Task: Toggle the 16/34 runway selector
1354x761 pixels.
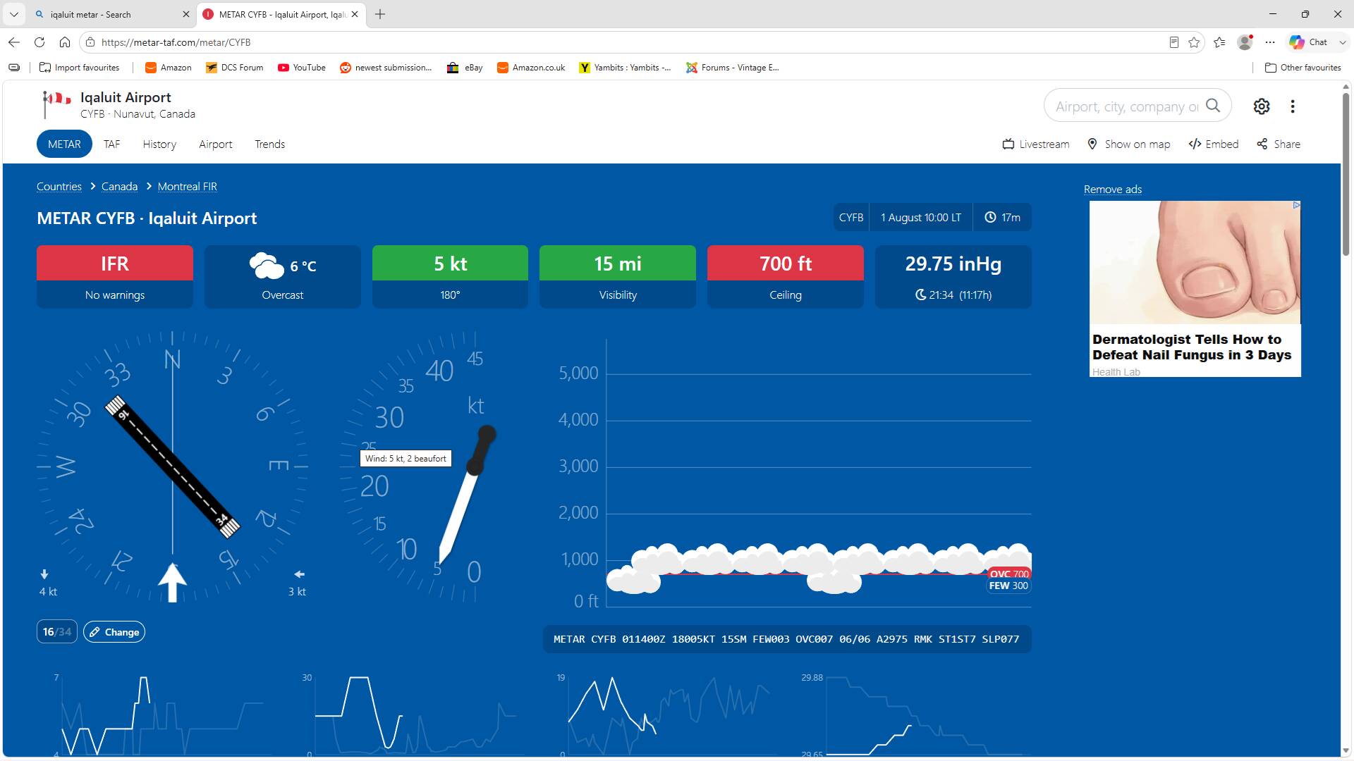Action: click(57, 632)
